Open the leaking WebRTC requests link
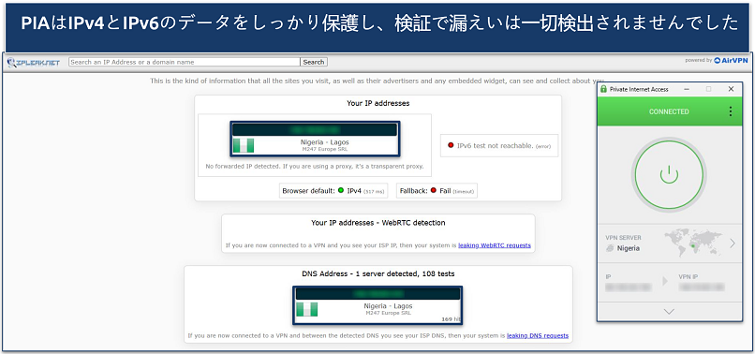Image resolution: width=755 pixels, height=354 pixels. [x=495, y=245]
